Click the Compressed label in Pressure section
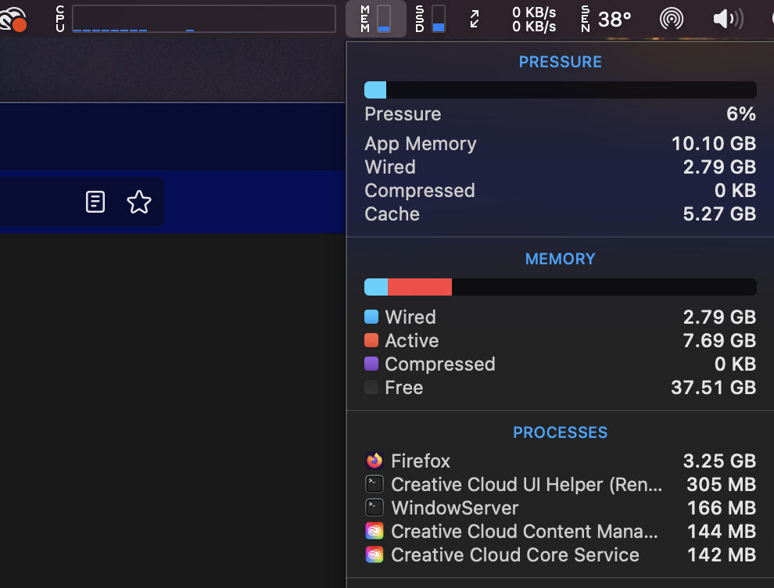774x588 pixels. coord(420,191)
